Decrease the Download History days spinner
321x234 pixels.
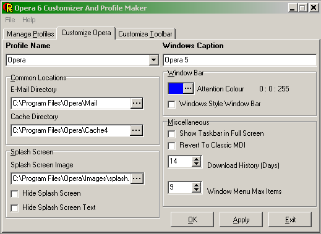pos(197,164)
